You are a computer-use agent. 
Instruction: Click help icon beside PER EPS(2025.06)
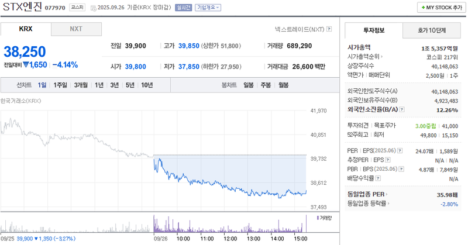coord(400,151)
